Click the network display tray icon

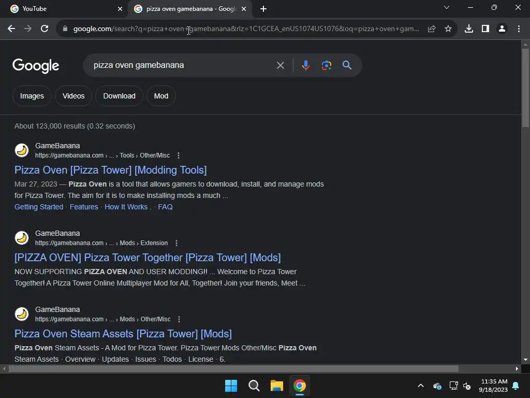click(453, 386)
